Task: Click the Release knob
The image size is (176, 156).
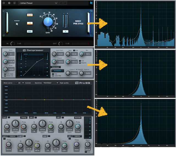Action: click(68, 62)
